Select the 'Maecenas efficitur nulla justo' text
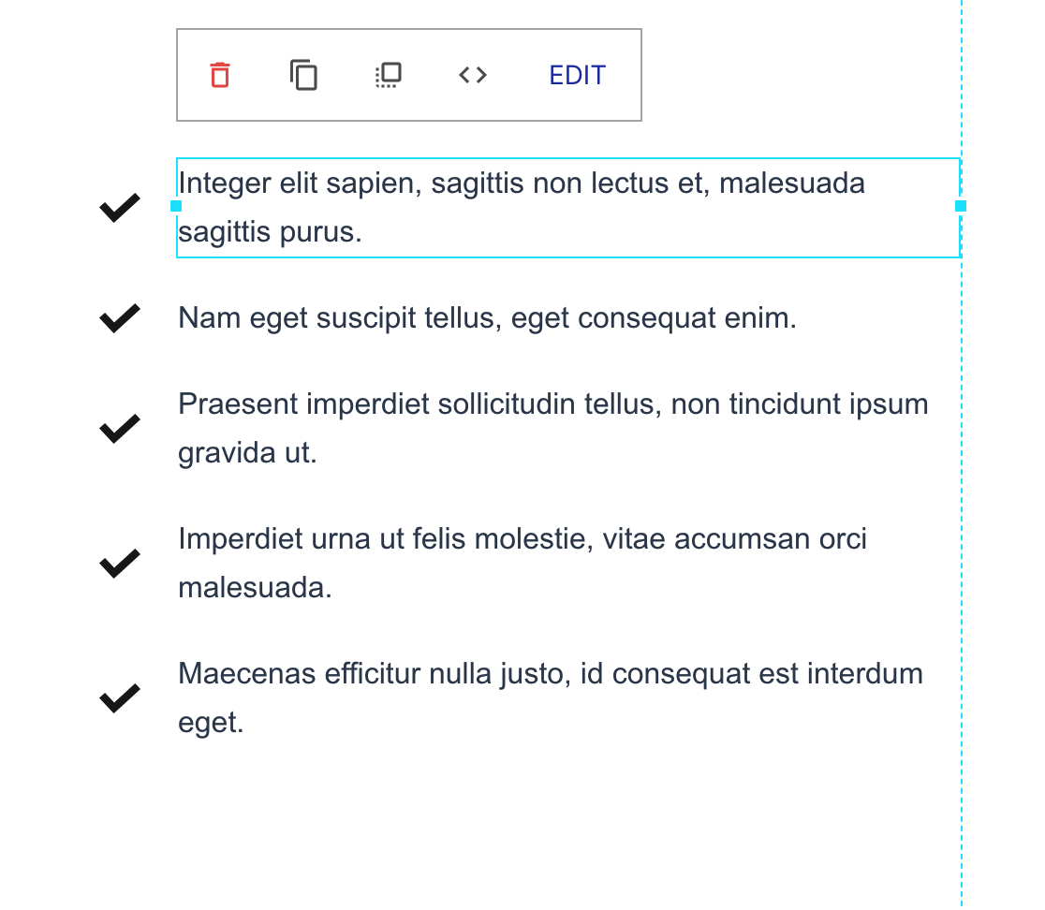This screenshot has width=1045, height=910. tap(551, 697)
